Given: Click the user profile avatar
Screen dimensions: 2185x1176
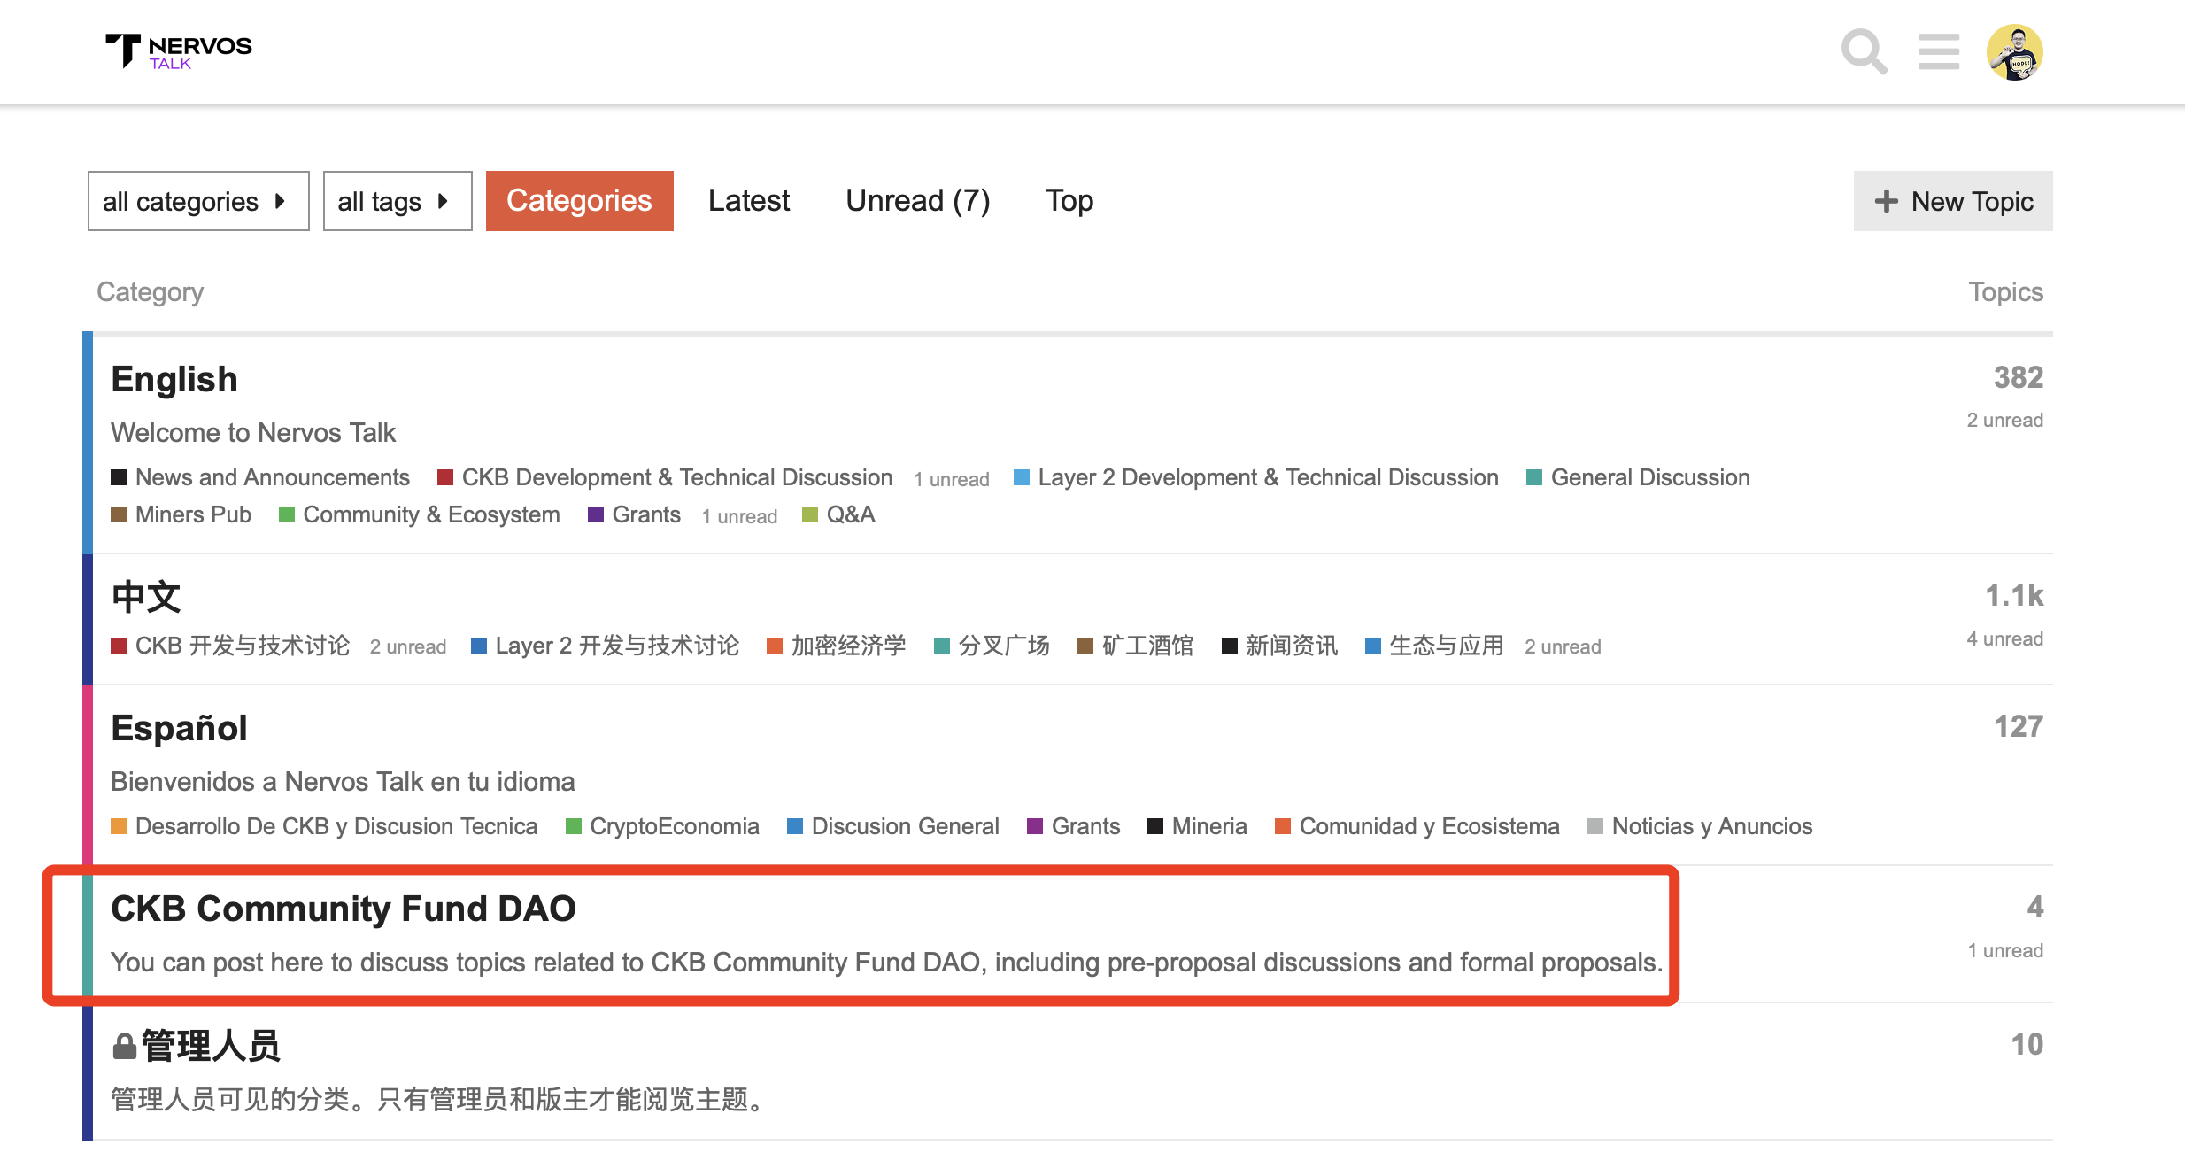Looking at the screenshot, I should (x=2014, y=52).
